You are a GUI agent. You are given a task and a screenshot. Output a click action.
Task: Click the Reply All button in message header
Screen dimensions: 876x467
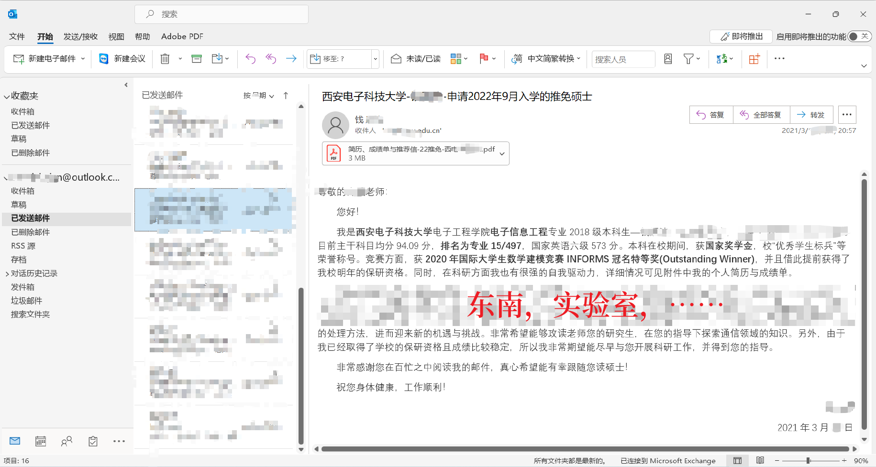click(761, 115)
